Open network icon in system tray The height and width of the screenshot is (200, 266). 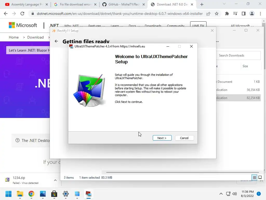click(228, 194)
